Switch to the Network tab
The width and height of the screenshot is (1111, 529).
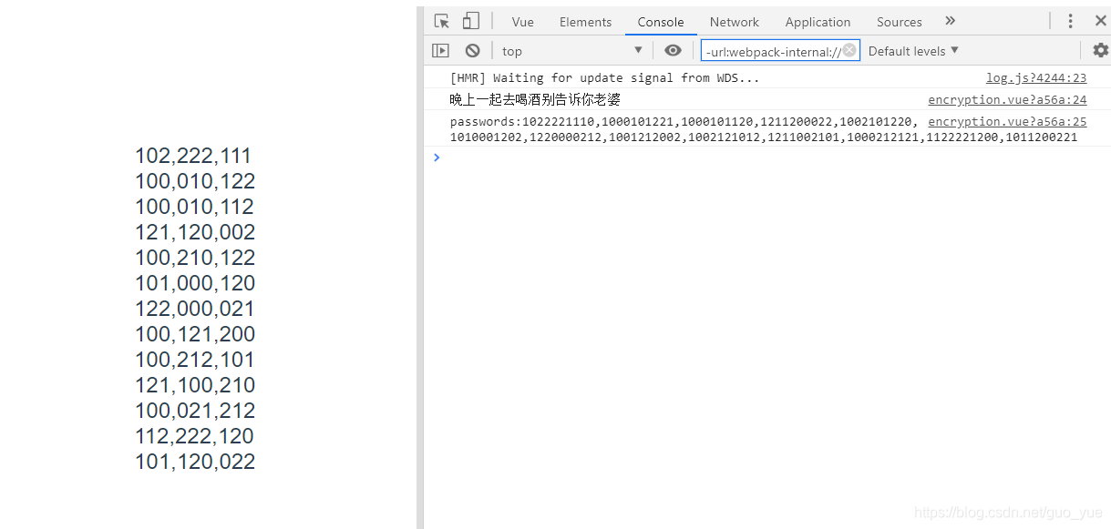[x=735, y=22]
